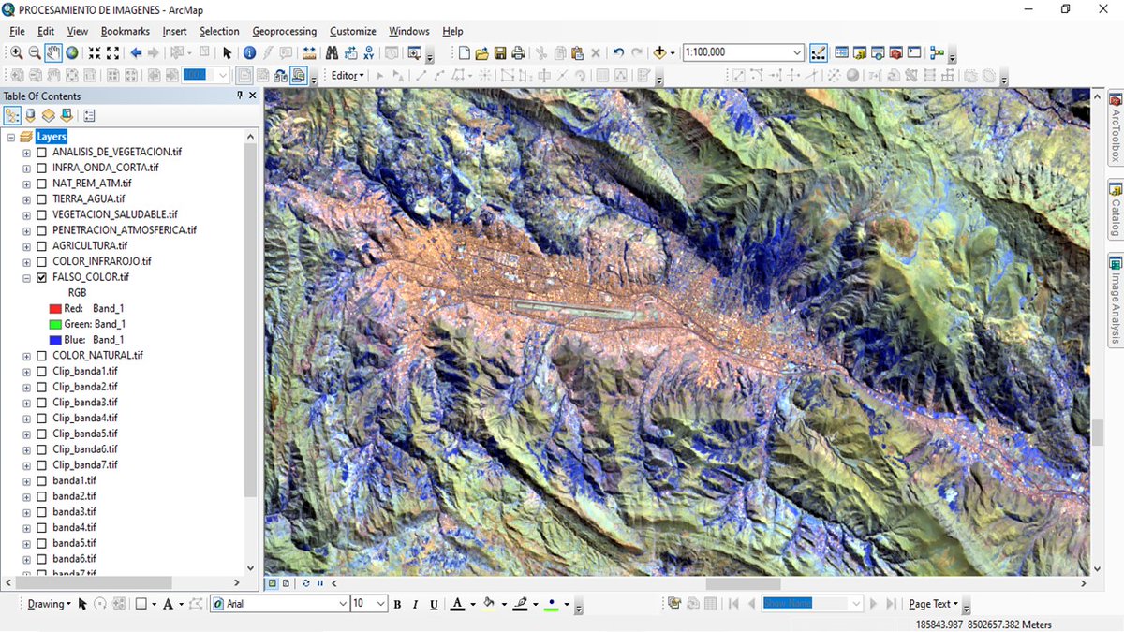
Task: Turn on INFRA_ONDA_CORTA.tif layer
Action: pyautogui.click(x=41, y=168)
